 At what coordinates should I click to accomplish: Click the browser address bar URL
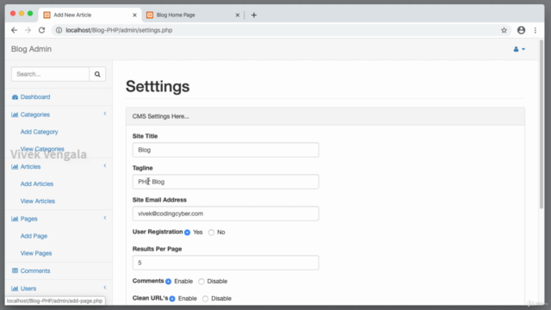(x=119, y=30)
